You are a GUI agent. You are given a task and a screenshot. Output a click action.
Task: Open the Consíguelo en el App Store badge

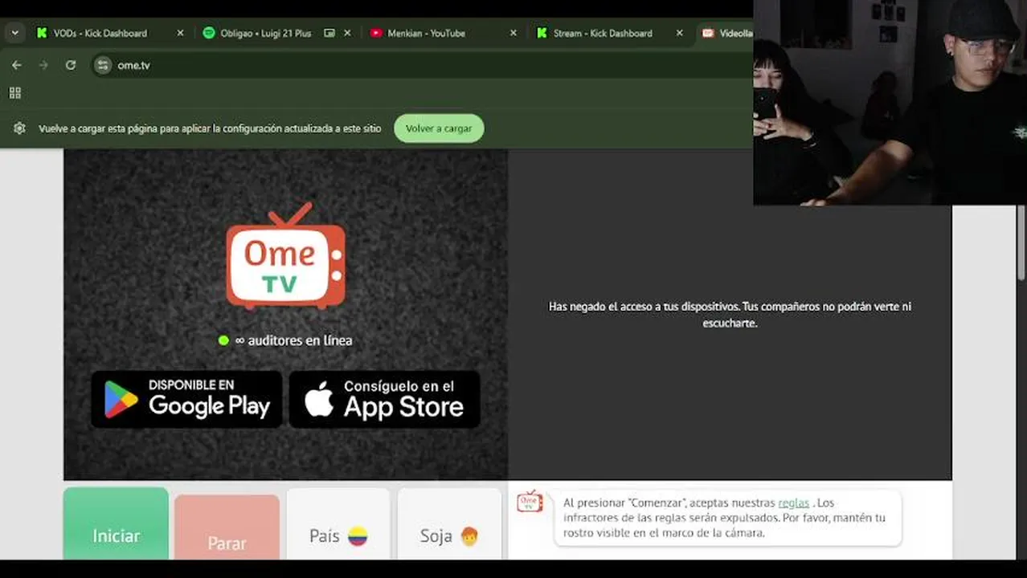tap(384, 399)
